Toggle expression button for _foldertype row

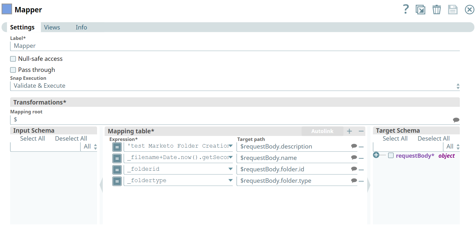point(117,181)
